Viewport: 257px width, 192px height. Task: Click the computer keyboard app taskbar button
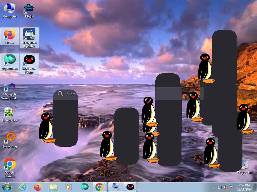(115, 187)
